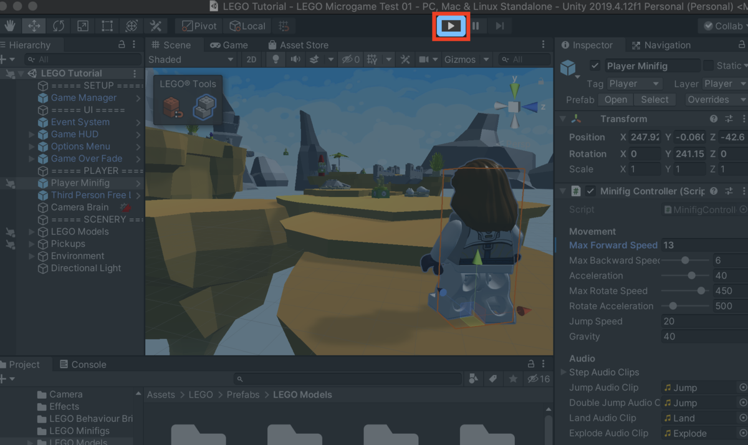This screenshot has height=445, width=748.
Task: Open the Gizmos dropdown
Action: pyautogui.click(x=466, y=60)
